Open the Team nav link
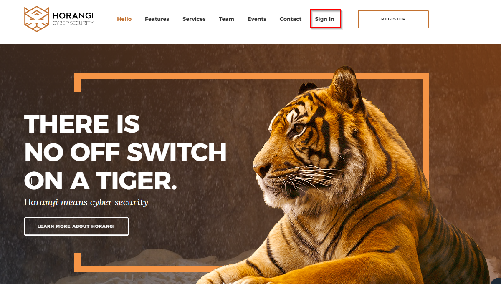Screen dimensions: 501x284 click(227, 19)
